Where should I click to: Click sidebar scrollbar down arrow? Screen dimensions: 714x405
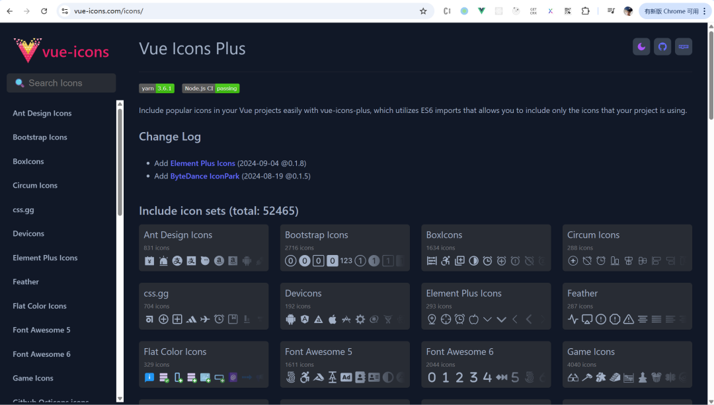point(120,398)
